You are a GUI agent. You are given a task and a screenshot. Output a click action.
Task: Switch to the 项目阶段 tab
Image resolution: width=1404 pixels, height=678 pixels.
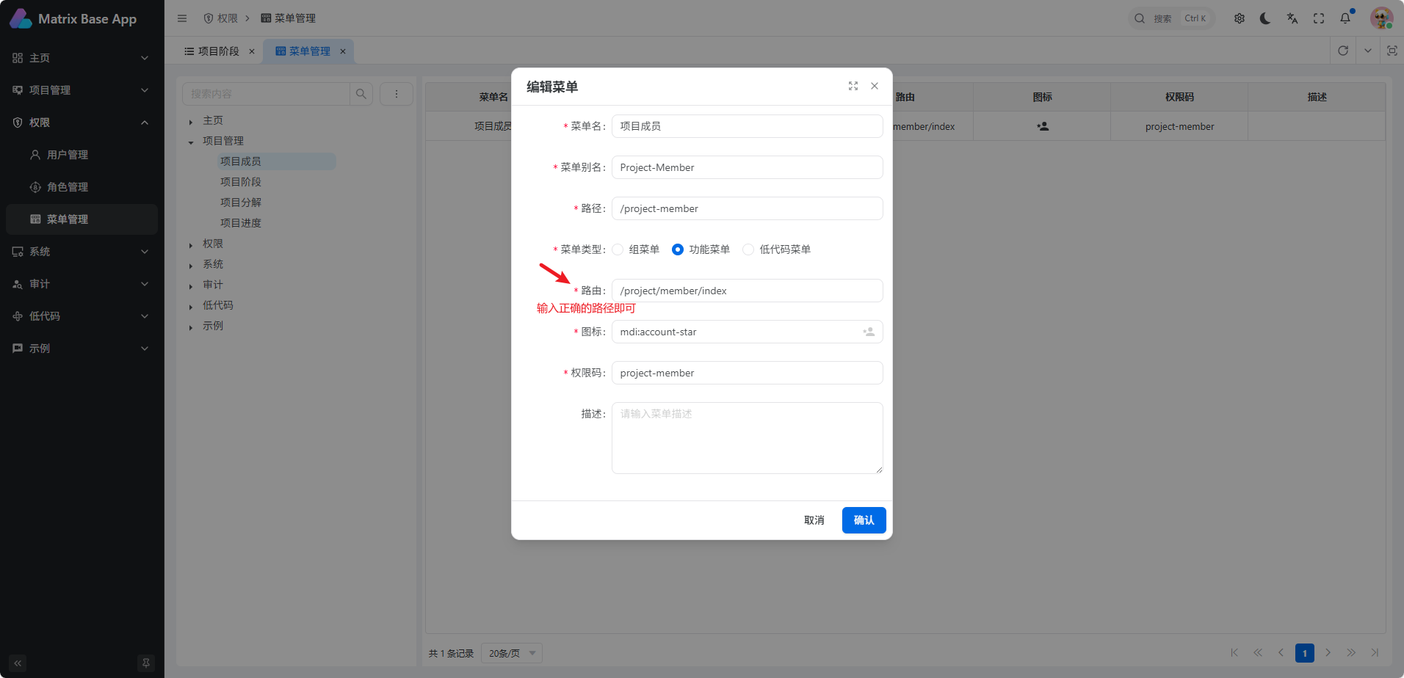coord(218,51)
